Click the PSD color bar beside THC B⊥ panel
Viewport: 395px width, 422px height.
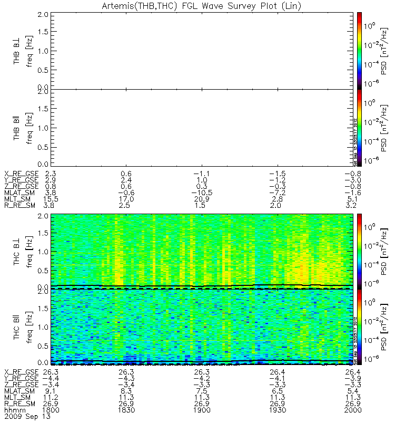pos(359,252)
